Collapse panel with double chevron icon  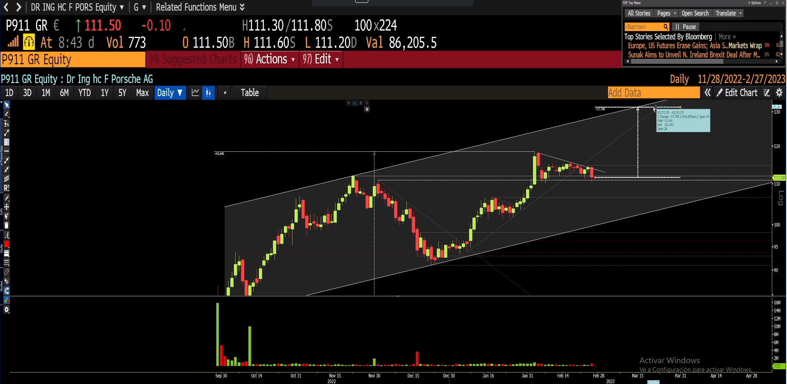click(x=708, y=93)
